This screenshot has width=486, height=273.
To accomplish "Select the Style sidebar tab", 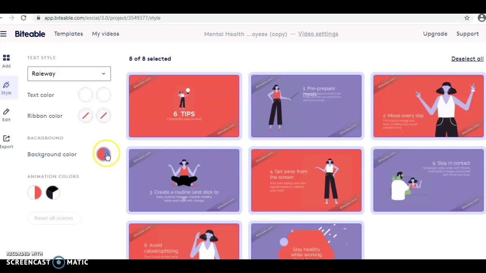I will [x=6, y=88].
